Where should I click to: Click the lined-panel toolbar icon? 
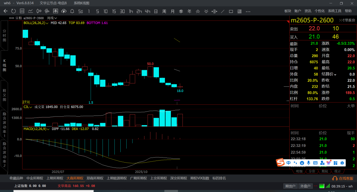tap(239, 11)
